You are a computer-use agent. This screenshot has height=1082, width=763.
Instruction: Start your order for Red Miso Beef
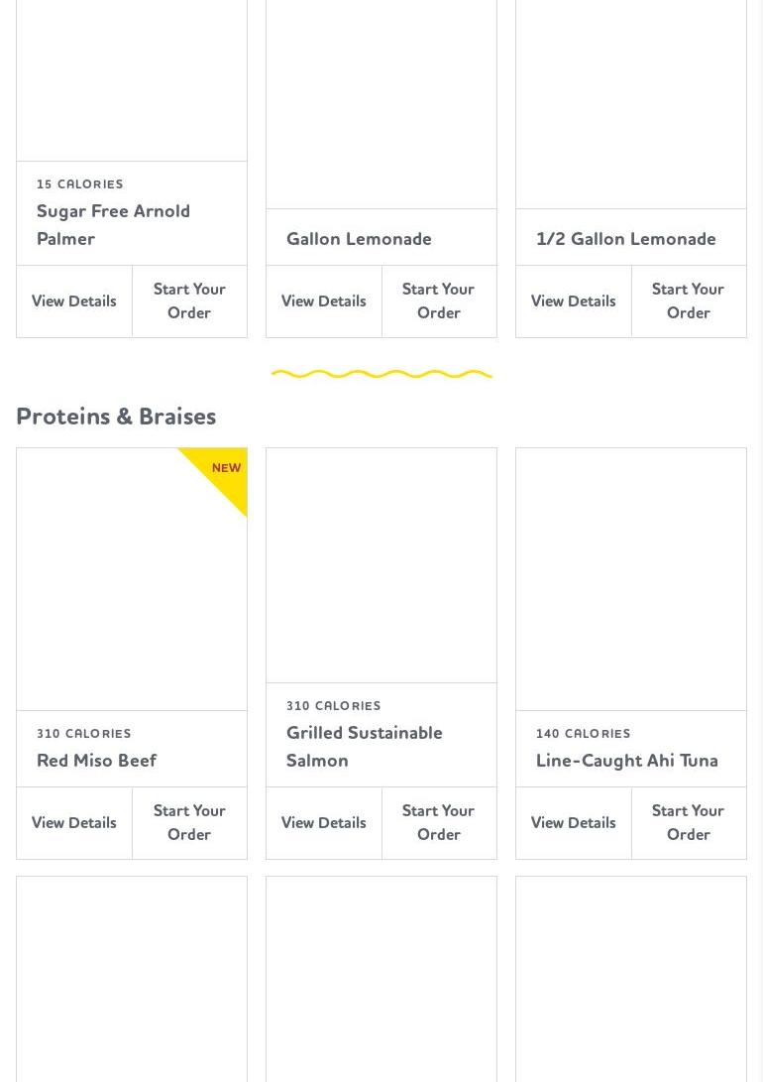click(189, 822)
